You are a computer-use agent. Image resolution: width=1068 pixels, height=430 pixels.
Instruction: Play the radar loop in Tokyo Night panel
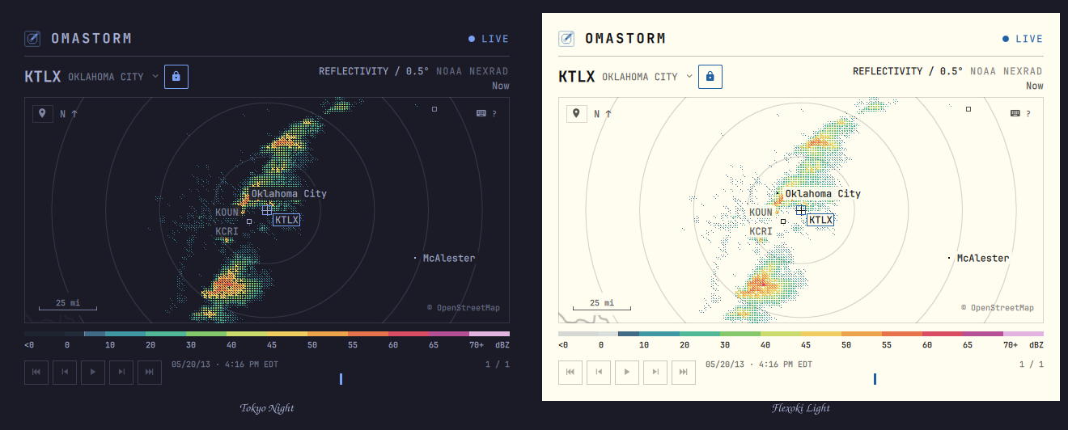pos(93,372)
